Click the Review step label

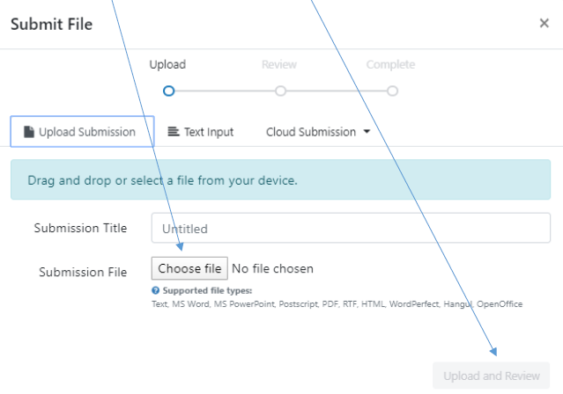point(279,64)
